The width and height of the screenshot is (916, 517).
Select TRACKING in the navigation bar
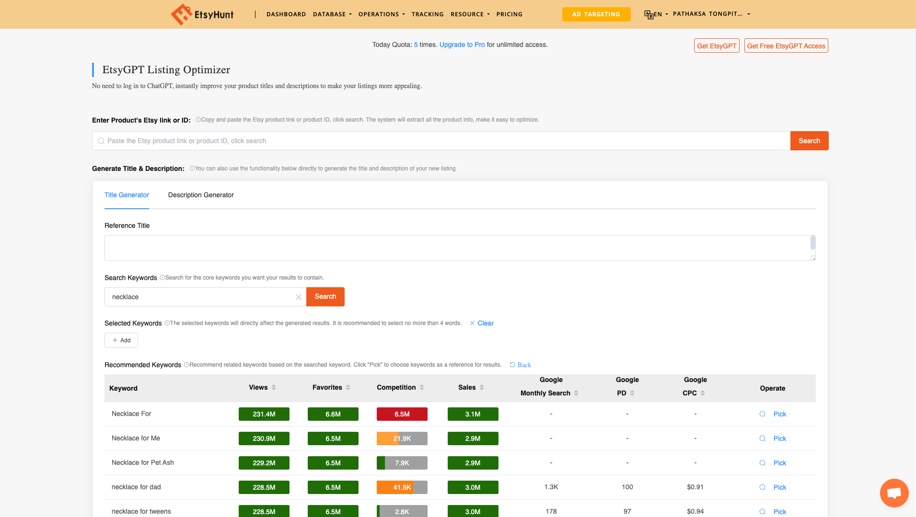click(x=428, y=14)
